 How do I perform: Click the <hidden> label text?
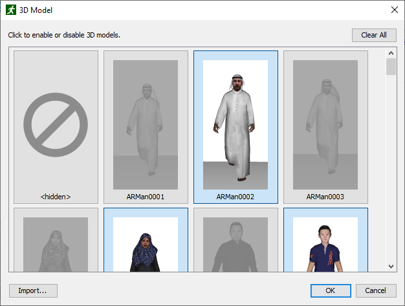point(56,197)
